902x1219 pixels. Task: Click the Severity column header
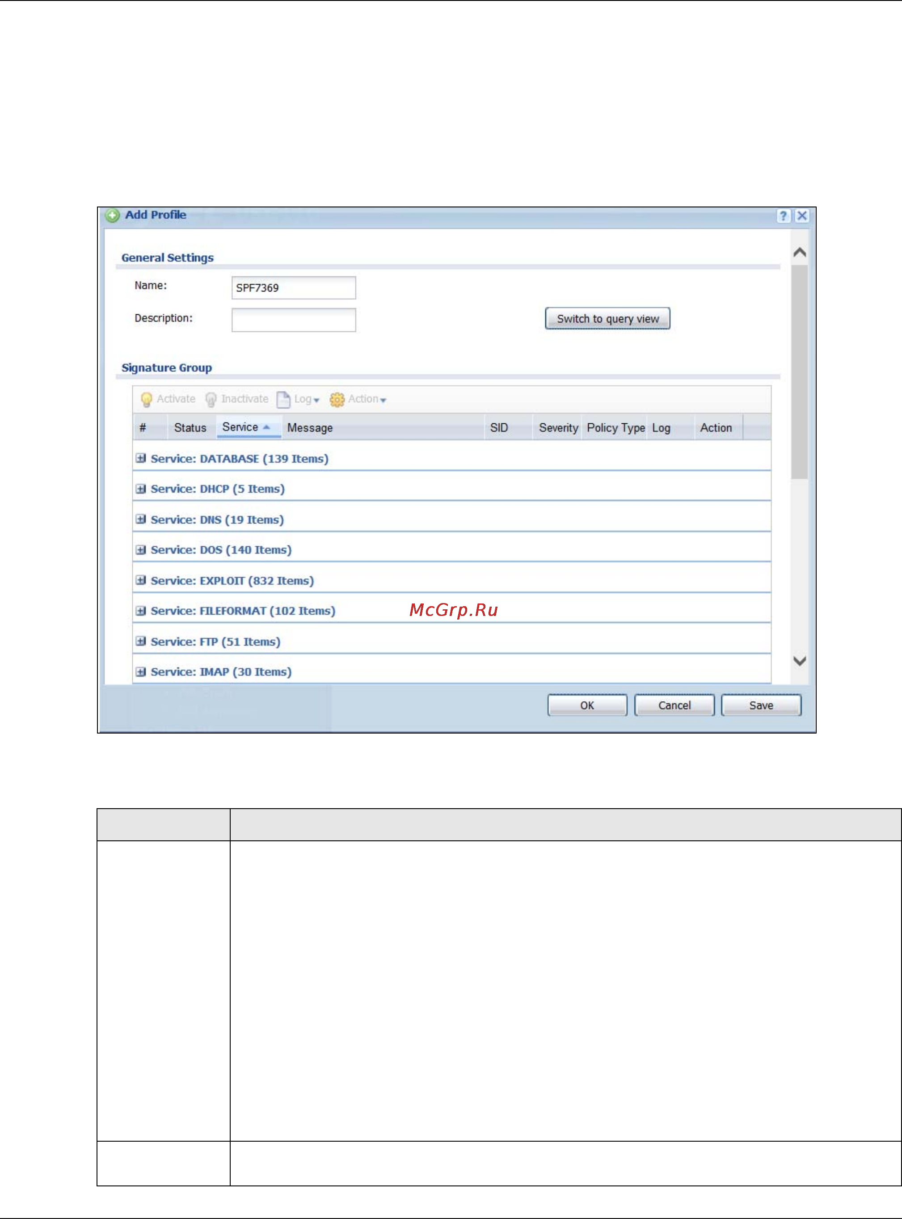558,427
